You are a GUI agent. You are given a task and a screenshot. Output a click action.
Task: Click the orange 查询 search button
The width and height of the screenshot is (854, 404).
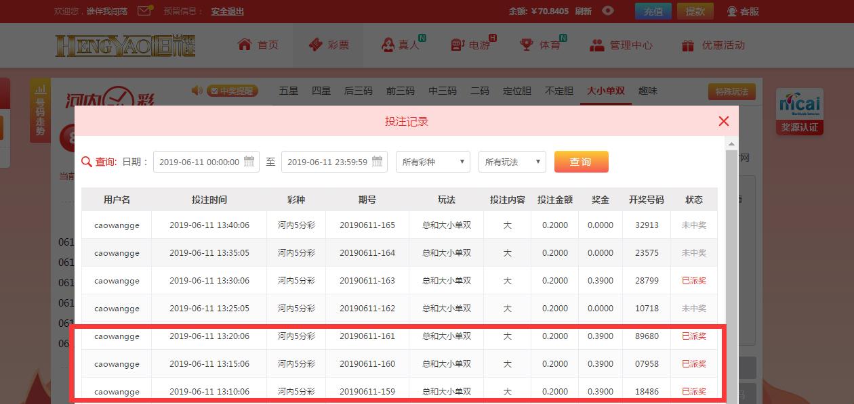[581, 162]
